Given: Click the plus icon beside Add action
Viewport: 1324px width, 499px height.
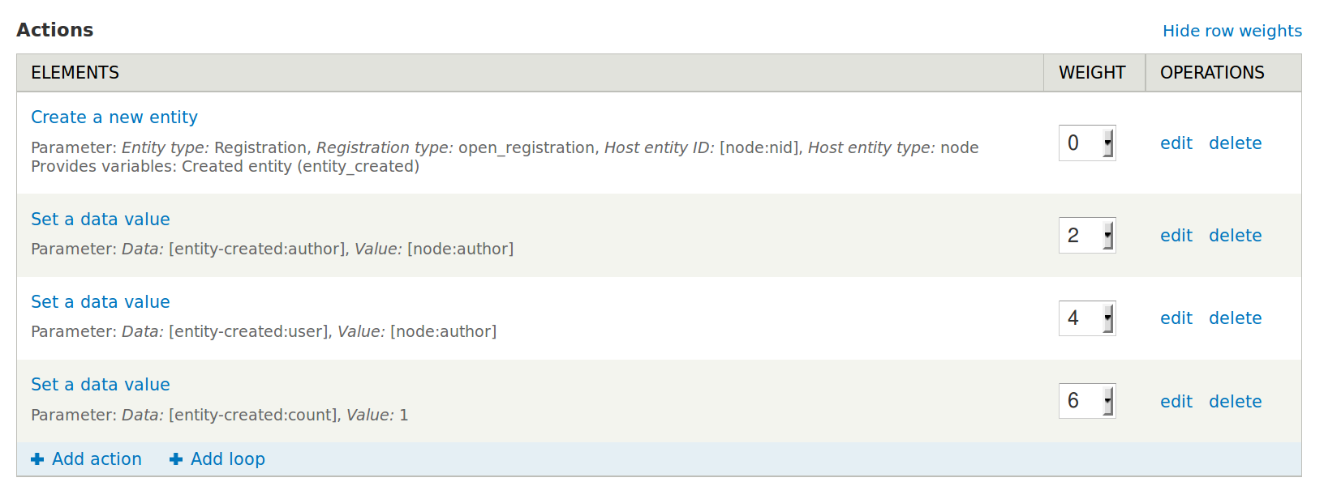Looking at the screenshot, I should 37,459.
